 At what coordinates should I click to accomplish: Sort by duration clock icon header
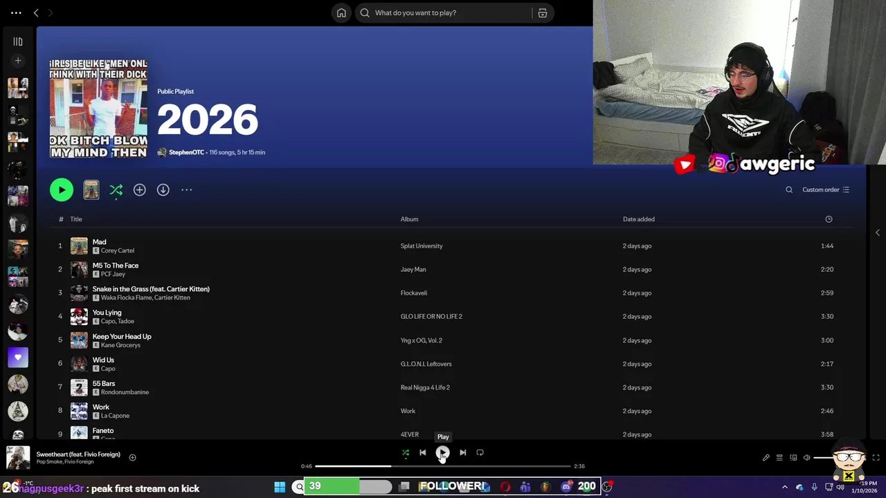tap(829, 219)
